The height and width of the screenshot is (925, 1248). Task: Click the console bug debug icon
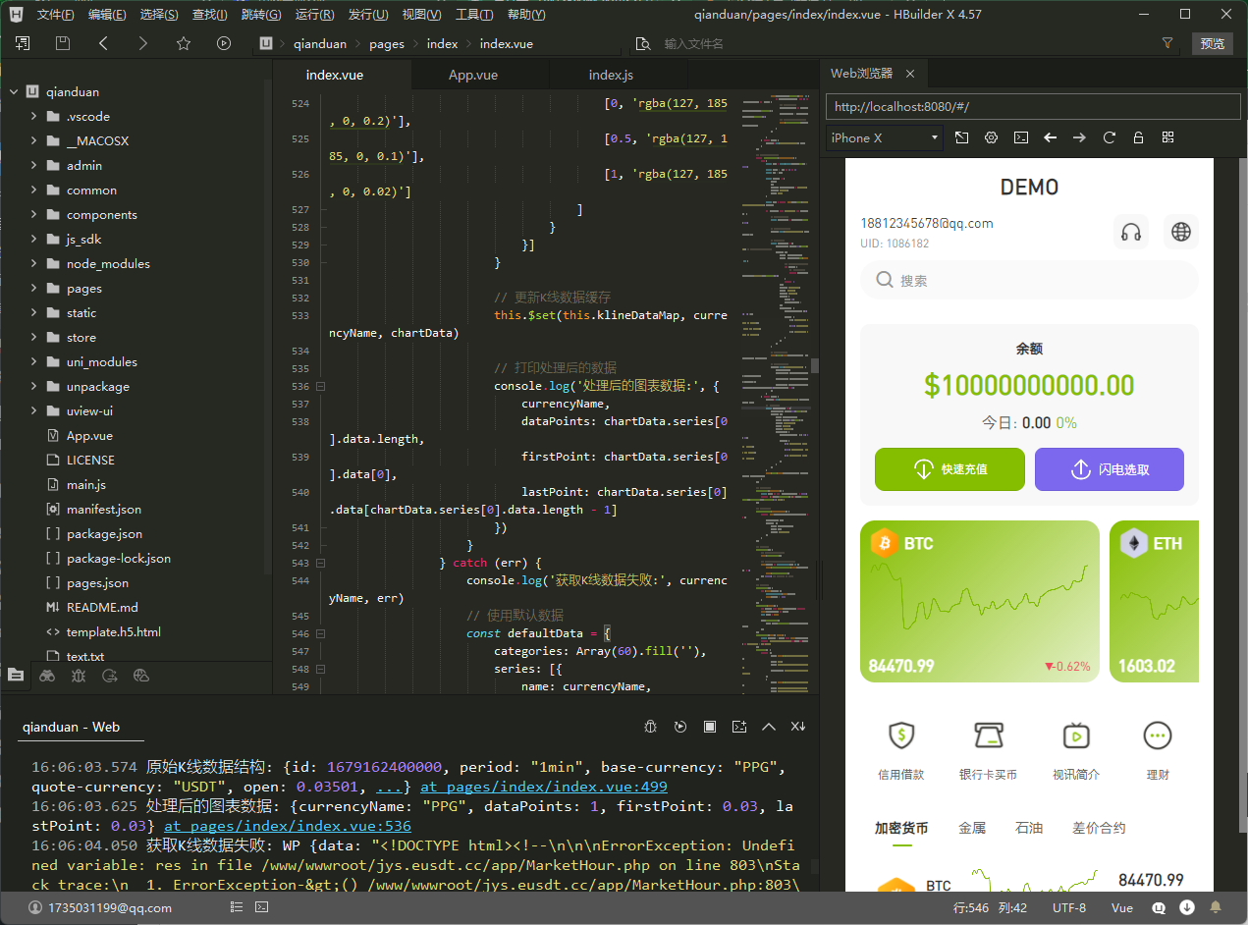tap(650, 727)
